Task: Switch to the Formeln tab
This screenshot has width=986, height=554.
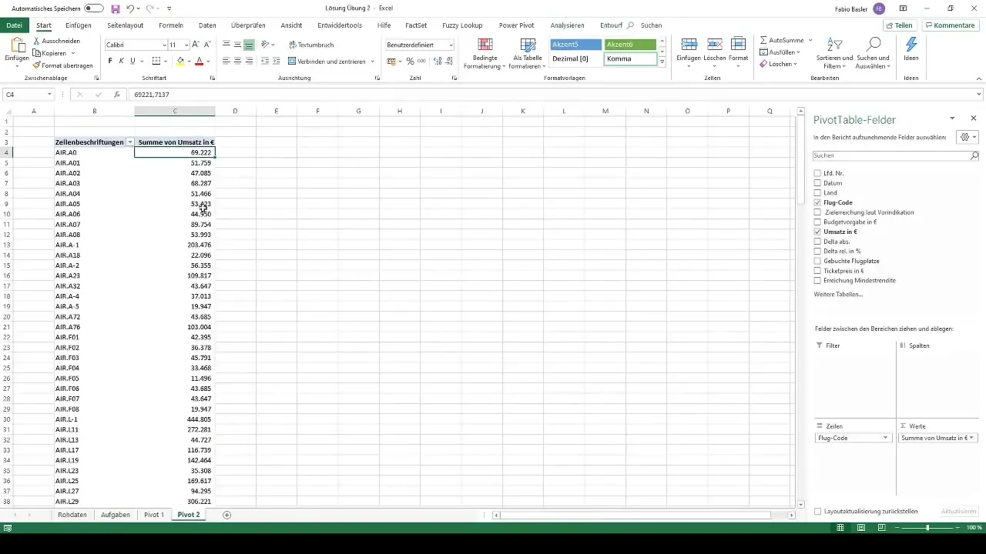Action: (x=171, y=25)
